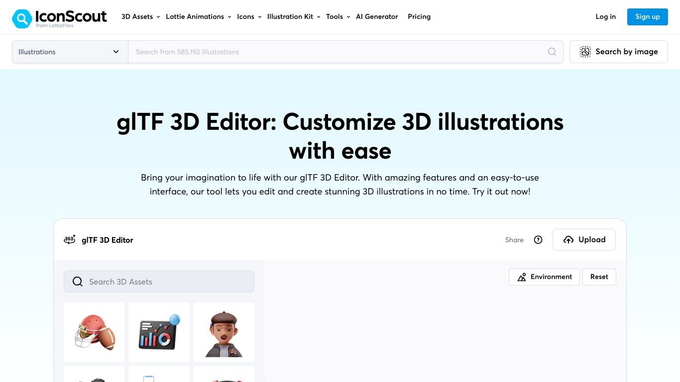680x382 pixels.
Task: Open the Illustrations category dropdown
Action: 70,52
